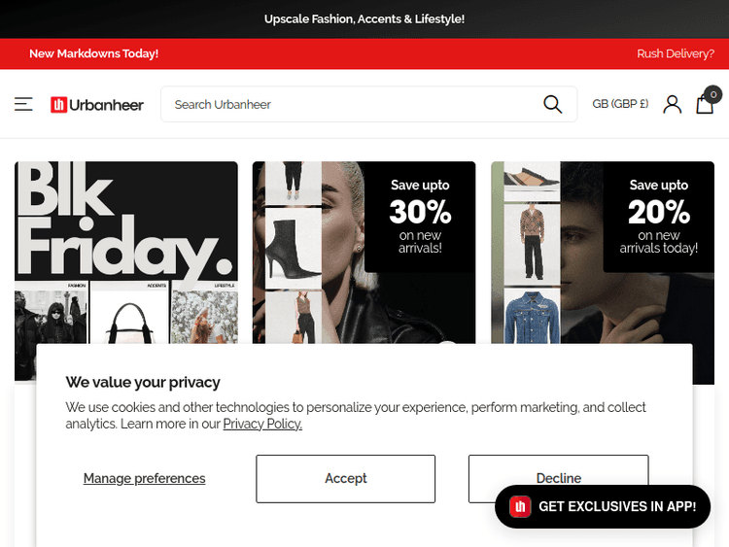Click the cart item count badge
Screen dimensions: 729x547
tap(713, 95)
